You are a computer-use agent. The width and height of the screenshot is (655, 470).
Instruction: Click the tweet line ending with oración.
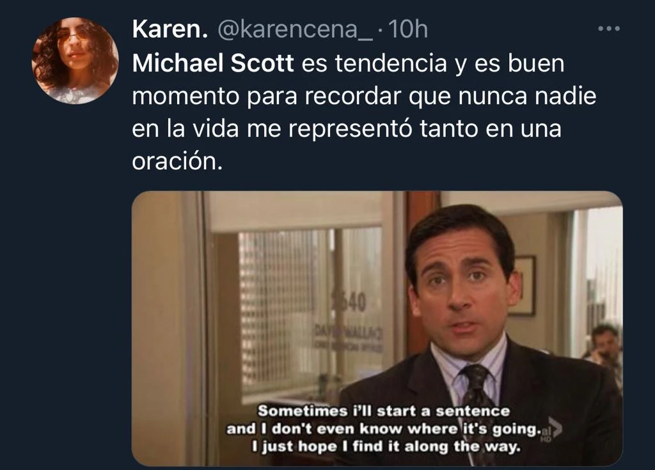tap(177, 160)
